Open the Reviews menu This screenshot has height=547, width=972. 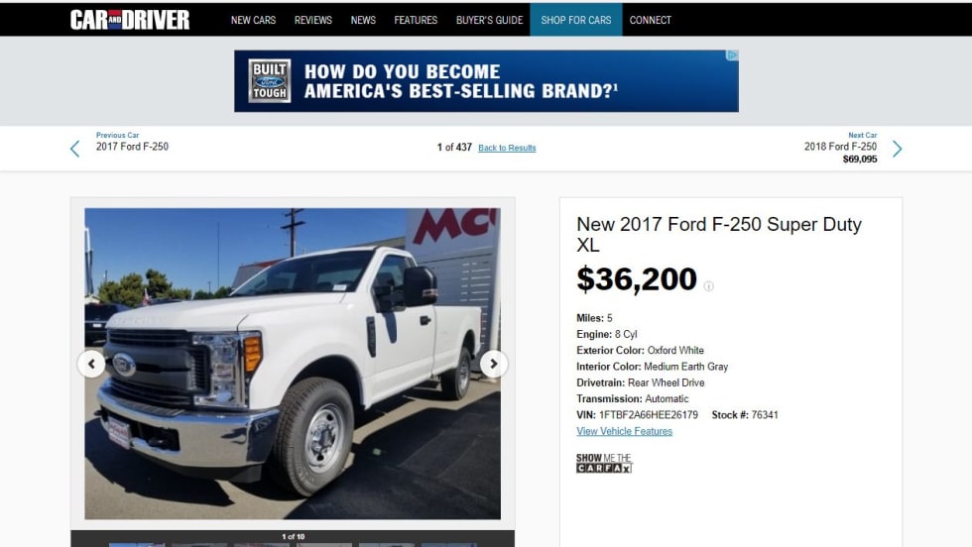point(313,20)
